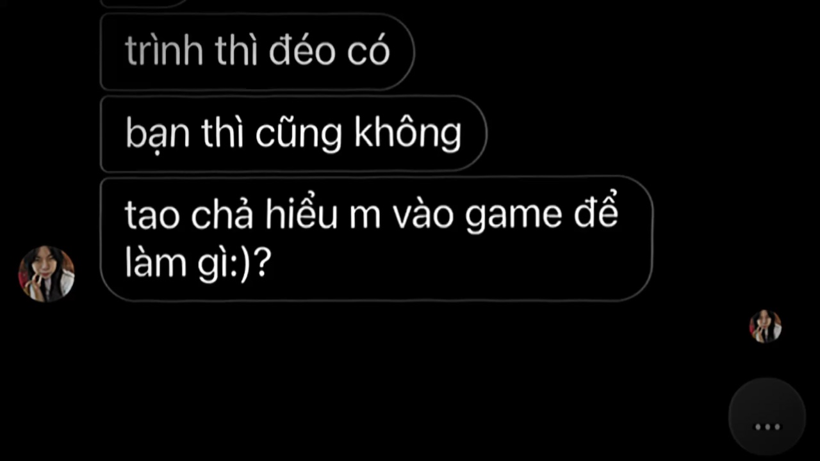Image resolution: width=820 pixels, height=461 pixels.
Task: Click the word 'cũng' in second message
Action: [x=299, y=134]
